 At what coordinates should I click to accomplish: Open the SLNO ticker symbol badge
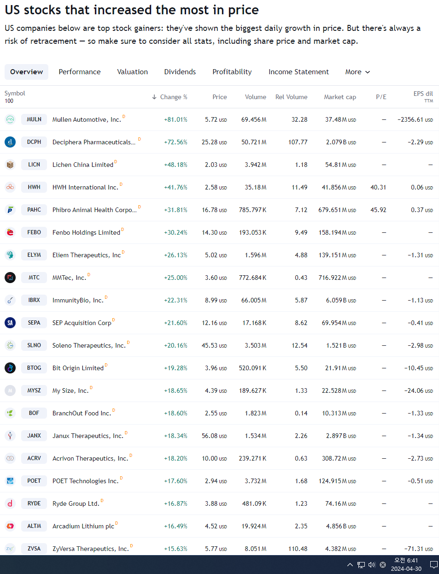click(34, 345)
